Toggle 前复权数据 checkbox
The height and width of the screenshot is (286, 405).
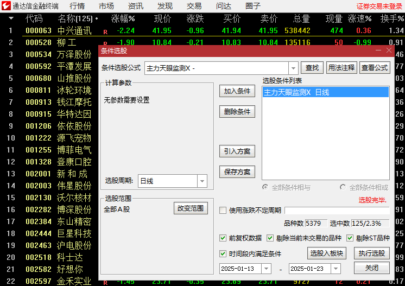[x=223, y=238]
